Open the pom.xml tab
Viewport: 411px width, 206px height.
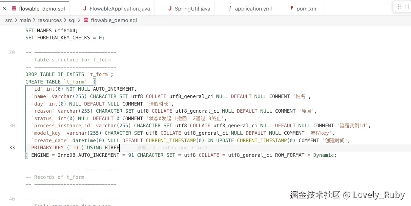(304, 8)
